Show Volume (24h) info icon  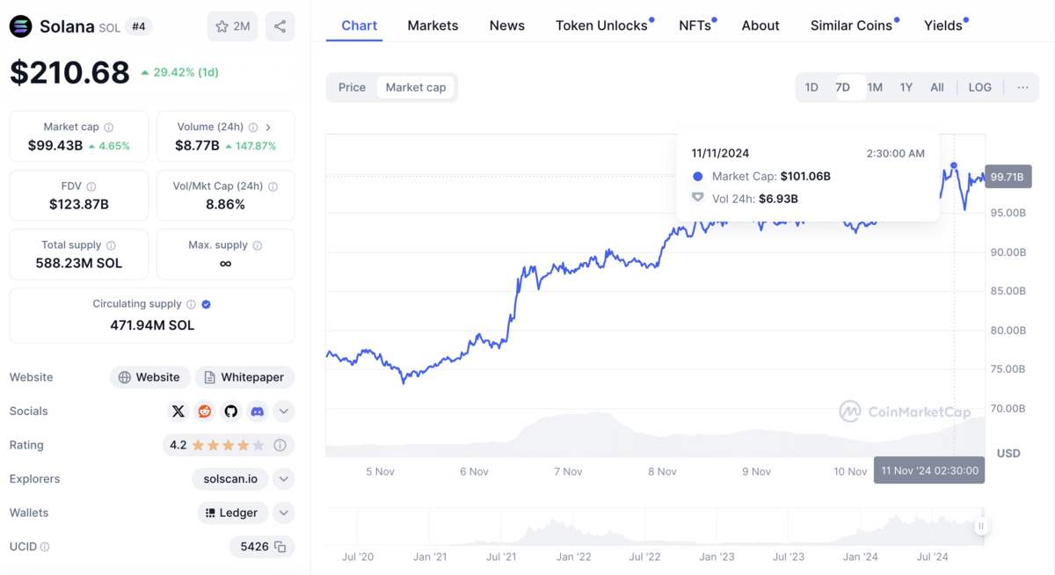[253, 127]
